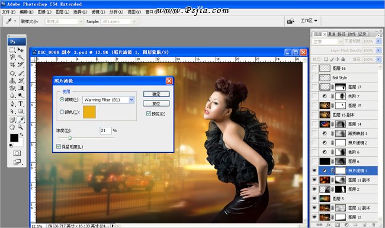Select the Zoom magnifier tool
The width and height of the screenshot is (385, 228).
[21, 127]
